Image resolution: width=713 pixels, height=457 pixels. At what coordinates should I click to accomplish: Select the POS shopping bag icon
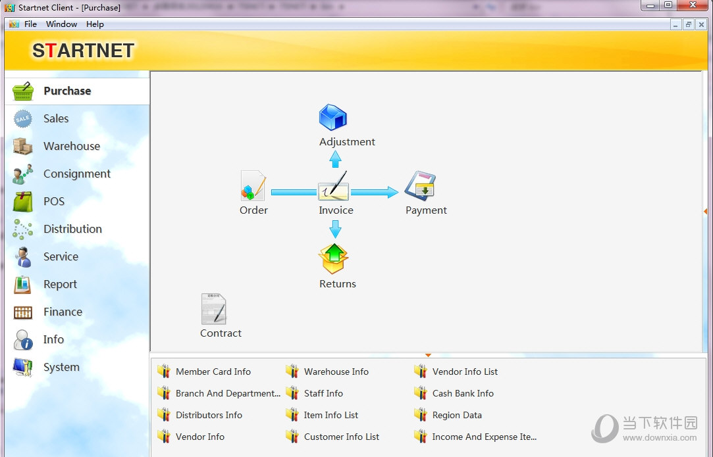23,202
